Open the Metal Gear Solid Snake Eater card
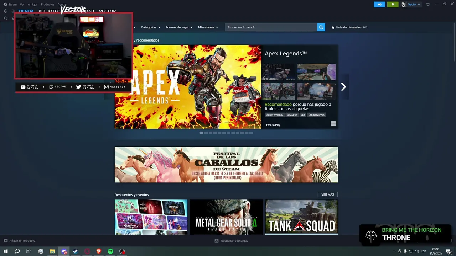Screen dimensions: 456x256 pos(226,217)
